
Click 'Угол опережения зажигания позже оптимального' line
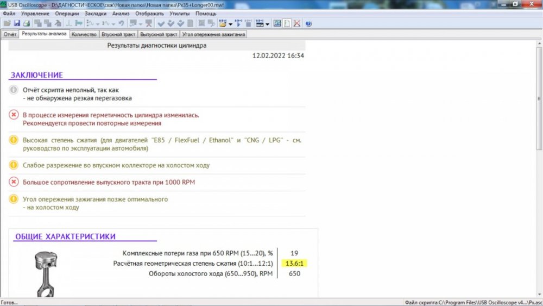click(x=95, y=203)
